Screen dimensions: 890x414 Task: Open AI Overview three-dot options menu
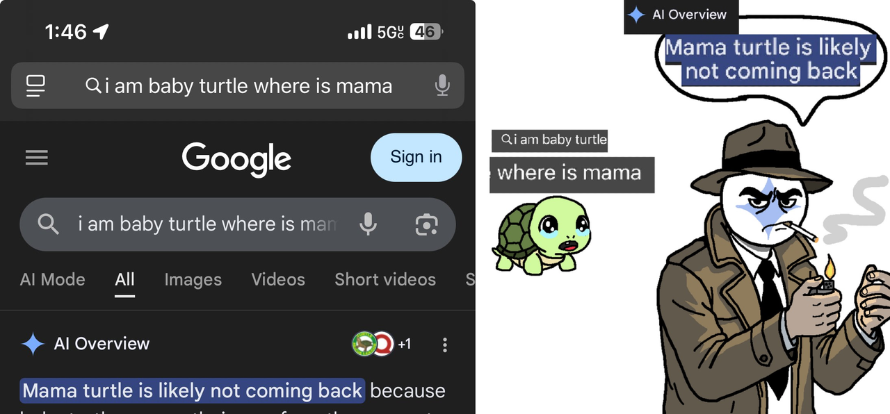445,345
